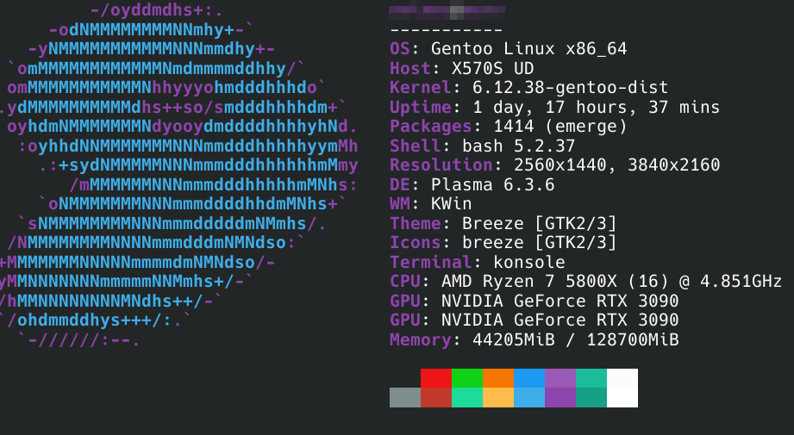
Task: Click the gray color block in lower row
Action: pos(405,398)
